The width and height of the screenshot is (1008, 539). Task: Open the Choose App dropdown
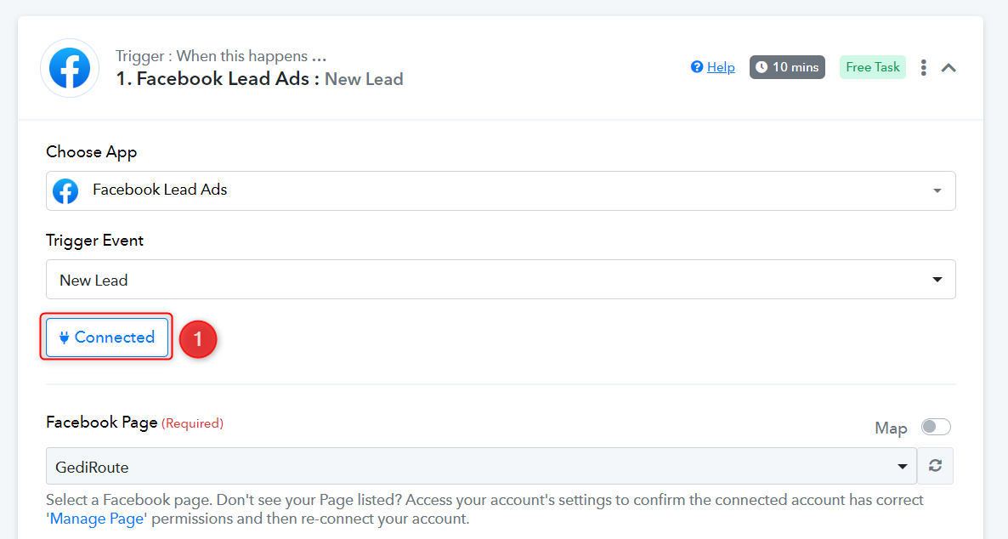pyautogui.click(x=501, y=190)
